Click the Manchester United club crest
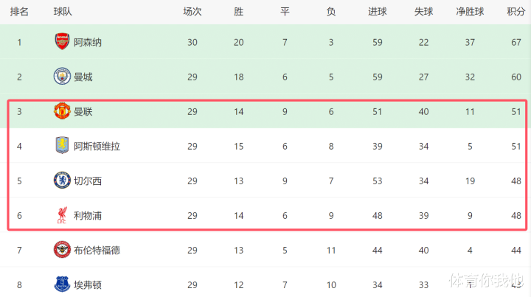Viewport: 531px width, 297px height. coord(62,111)
